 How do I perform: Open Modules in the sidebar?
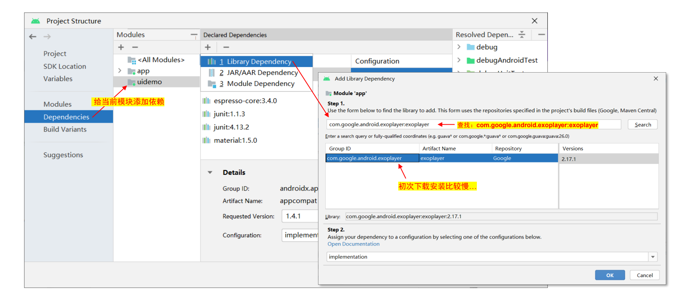pyautogui.click(x=57, y=104)
